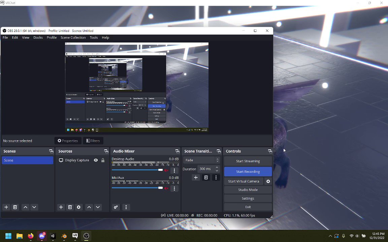Delete the transition with trash icon
388x242 pixels.
click(206, 177)
